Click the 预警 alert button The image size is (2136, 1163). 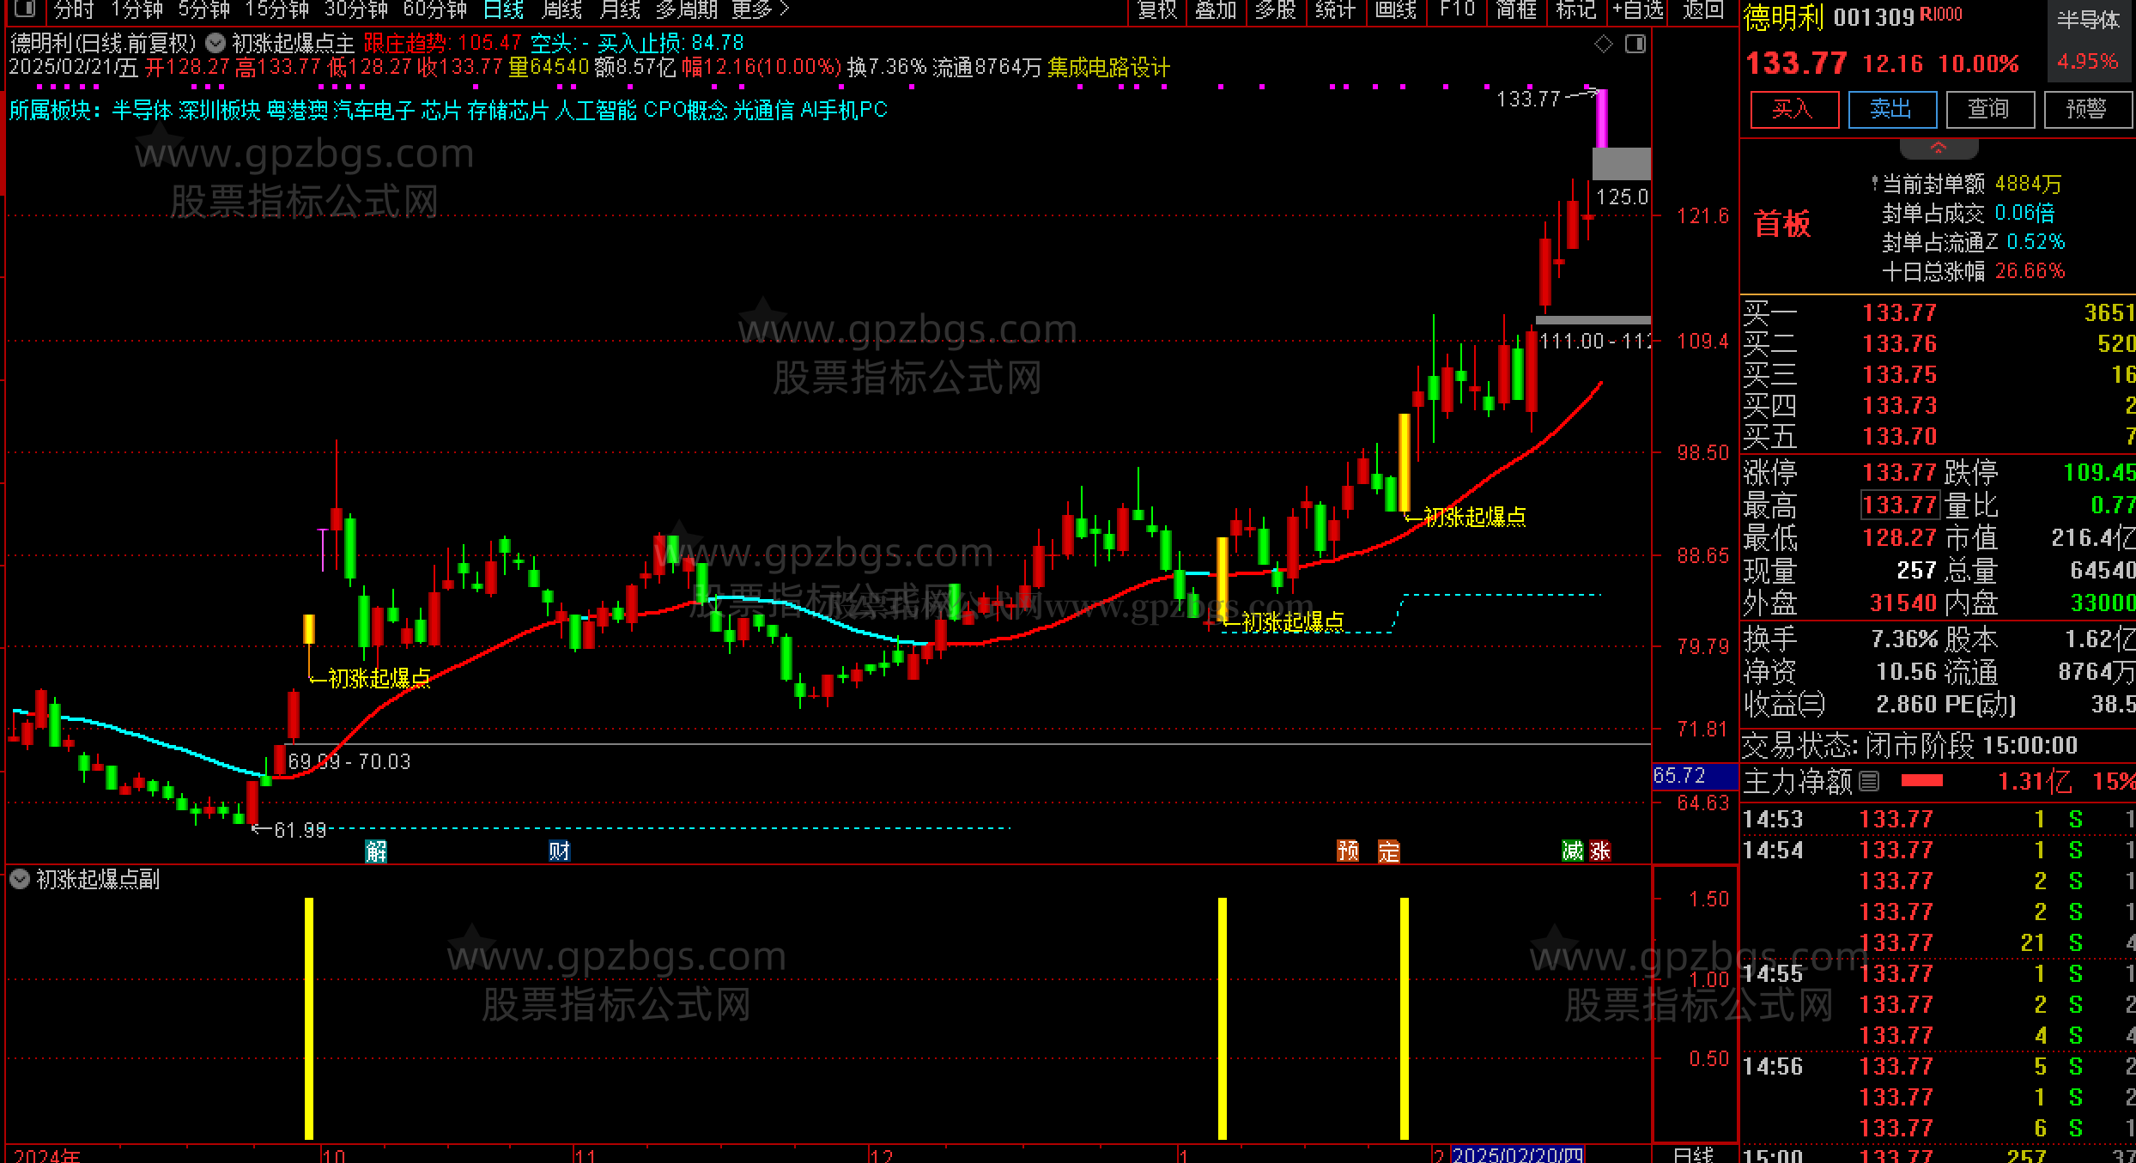pyautogui.click(x=2086, y=109)
